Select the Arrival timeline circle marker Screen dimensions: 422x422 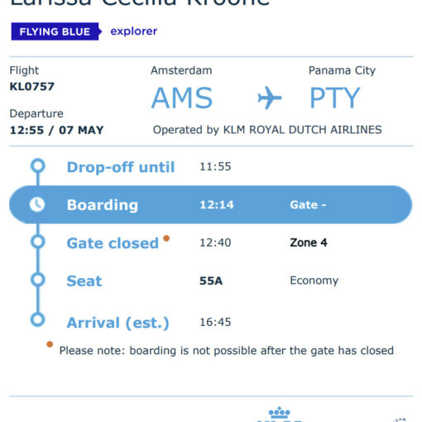[x=38, y=320]
